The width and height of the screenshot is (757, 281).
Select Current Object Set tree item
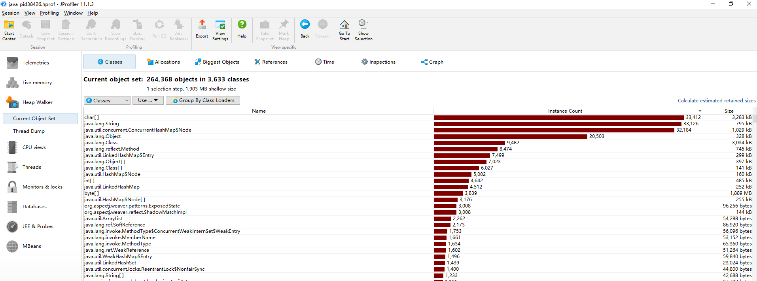tap(40, 119)
